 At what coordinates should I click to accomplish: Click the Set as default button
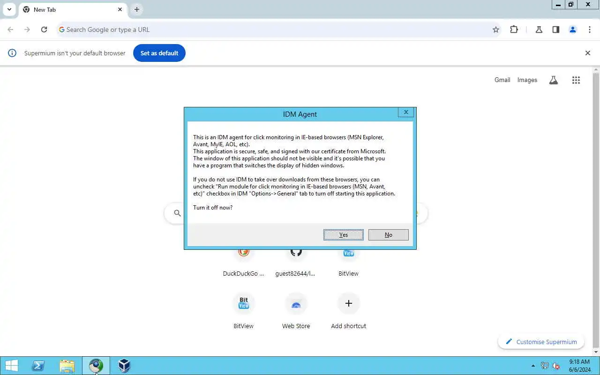(x=159, y=53)
